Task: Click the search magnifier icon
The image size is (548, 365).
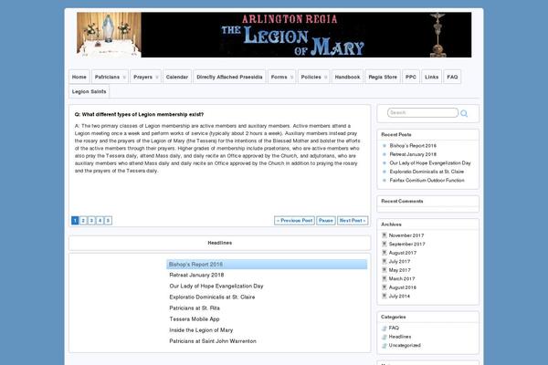Action: tap(464, 113)
